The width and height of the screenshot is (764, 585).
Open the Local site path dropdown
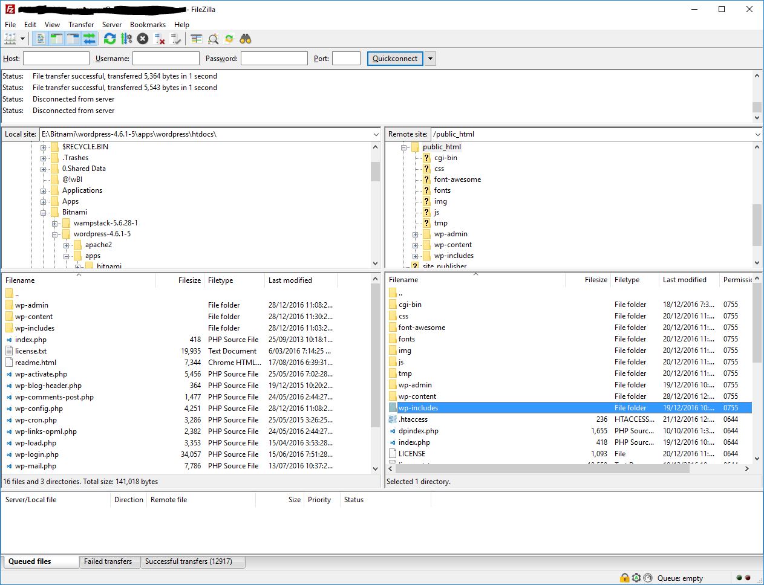[x=376, y=134]
